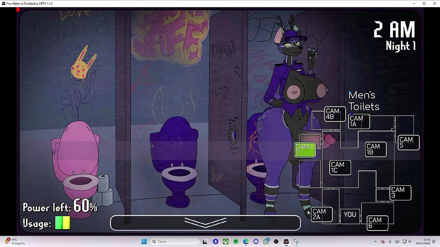The image size is (440, 247).
Task: Open Task View from the taskbar
Action: pyautogui.click(x=205, y=242)
